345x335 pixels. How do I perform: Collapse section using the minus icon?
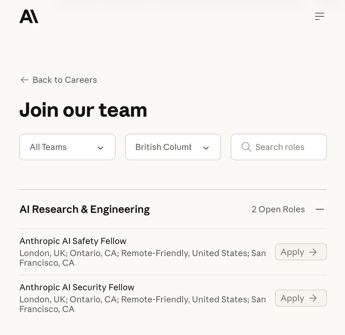pyautogui.click(x=320, y=209)
